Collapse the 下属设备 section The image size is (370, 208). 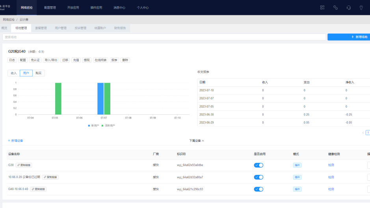click(x=197, y=141)
